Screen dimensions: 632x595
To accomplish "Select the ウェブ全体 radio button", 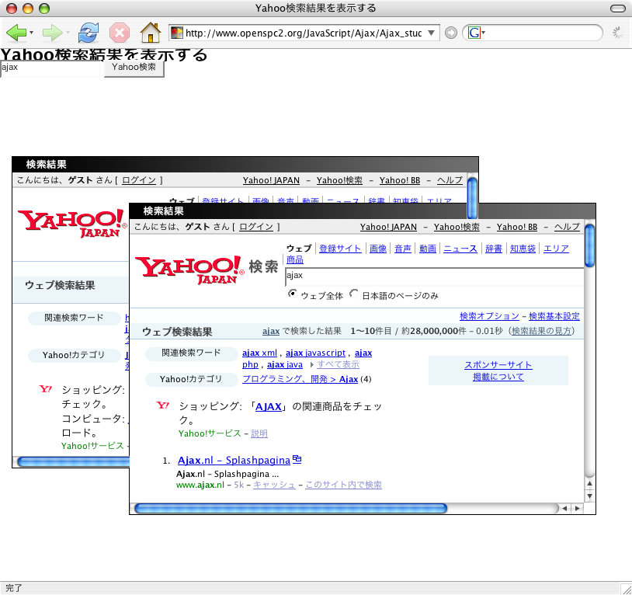I will click(292, 294).
